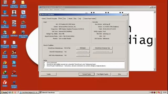Click the 1360 x 768 display mode value
The width and height of the screenshot is (168, 94).
[x=66, y=36]
